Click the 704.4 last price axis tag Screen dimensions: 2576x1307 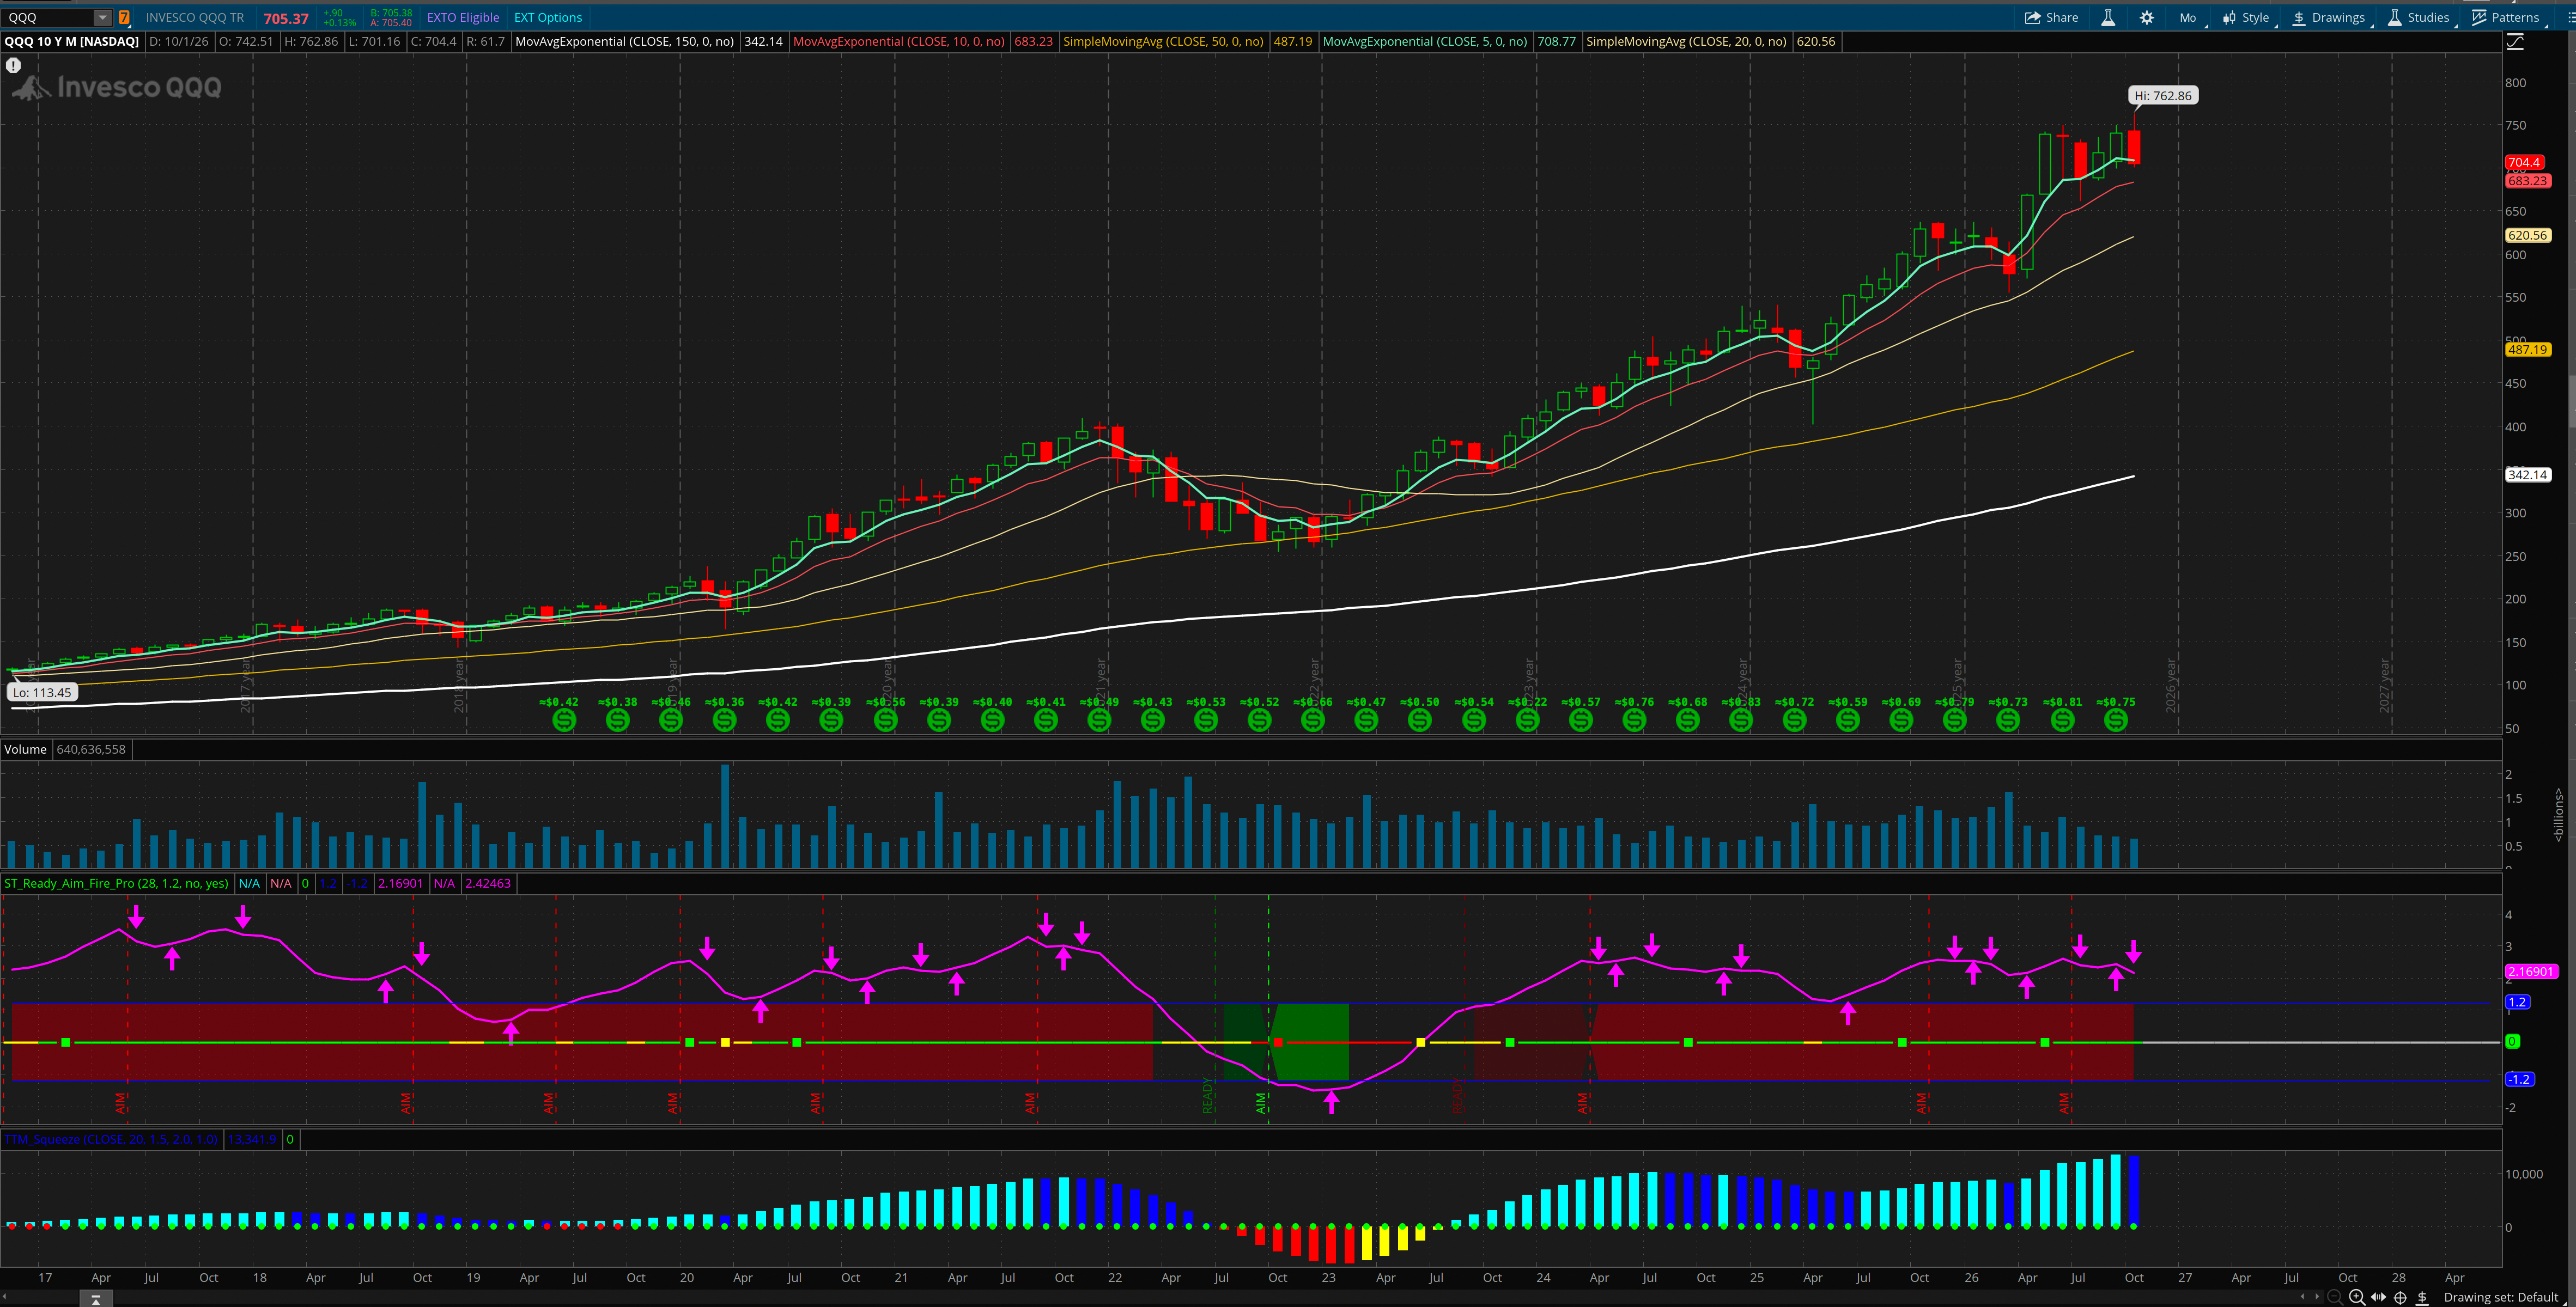[2524, 162]
